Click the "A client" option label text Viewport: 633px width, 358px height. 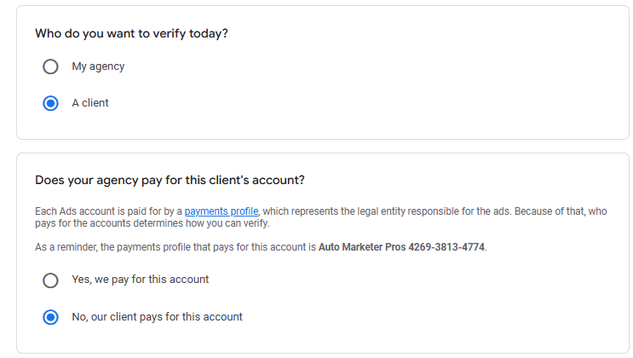coord(90,103)
